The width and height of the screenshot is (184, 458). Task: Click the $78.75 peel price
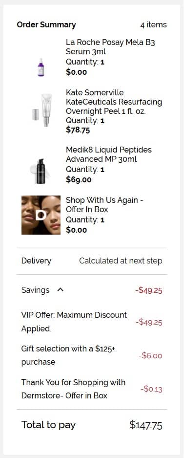(78, 130)
